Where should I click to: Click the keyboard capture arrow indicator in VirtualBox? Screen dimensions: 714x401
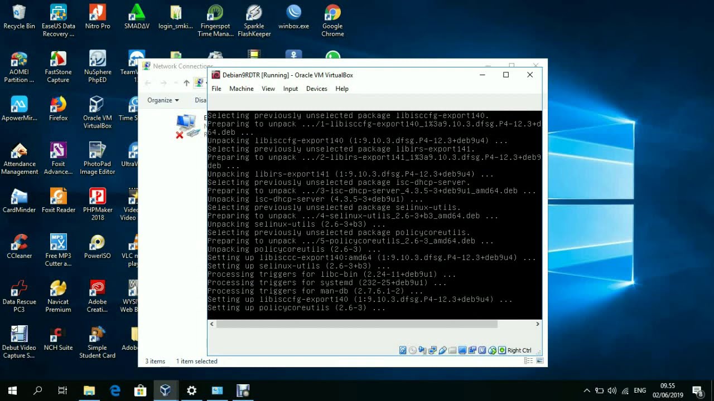502,350
